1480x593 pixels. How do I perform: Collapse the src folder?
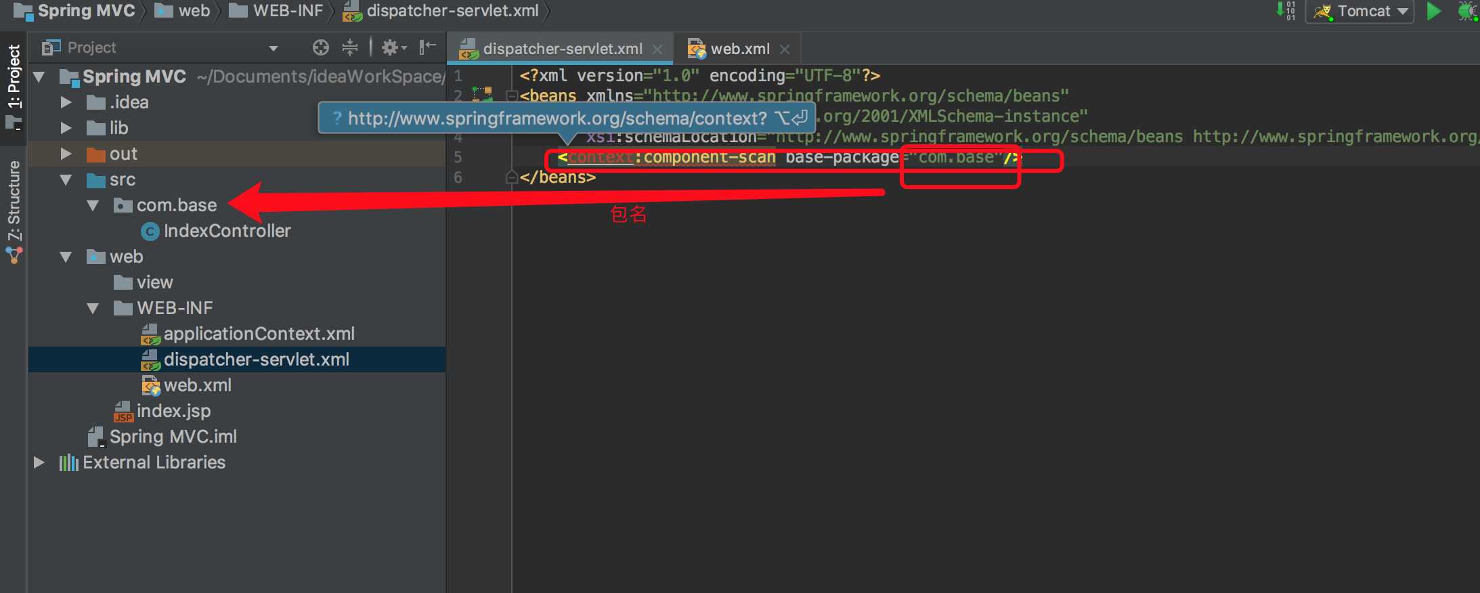click(x=66, y=179)
